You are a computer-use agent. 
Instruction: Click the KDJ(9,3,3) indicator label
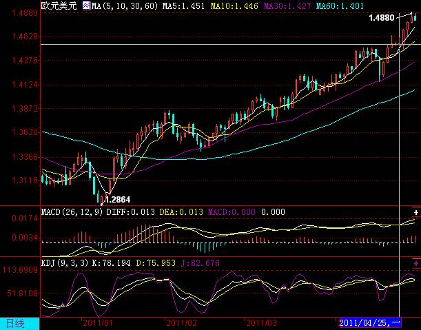tap(65, 263)
